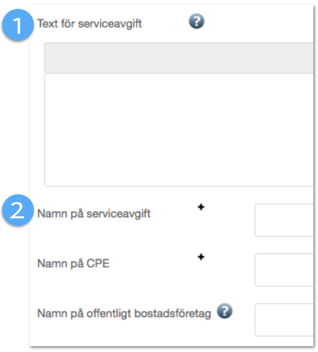
Task: Open help for Text för serviceavgift
Action: click(196, 22)
